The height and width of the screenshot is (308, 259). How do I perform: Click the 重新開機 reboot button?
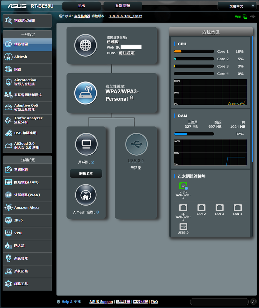click(123, 6)
